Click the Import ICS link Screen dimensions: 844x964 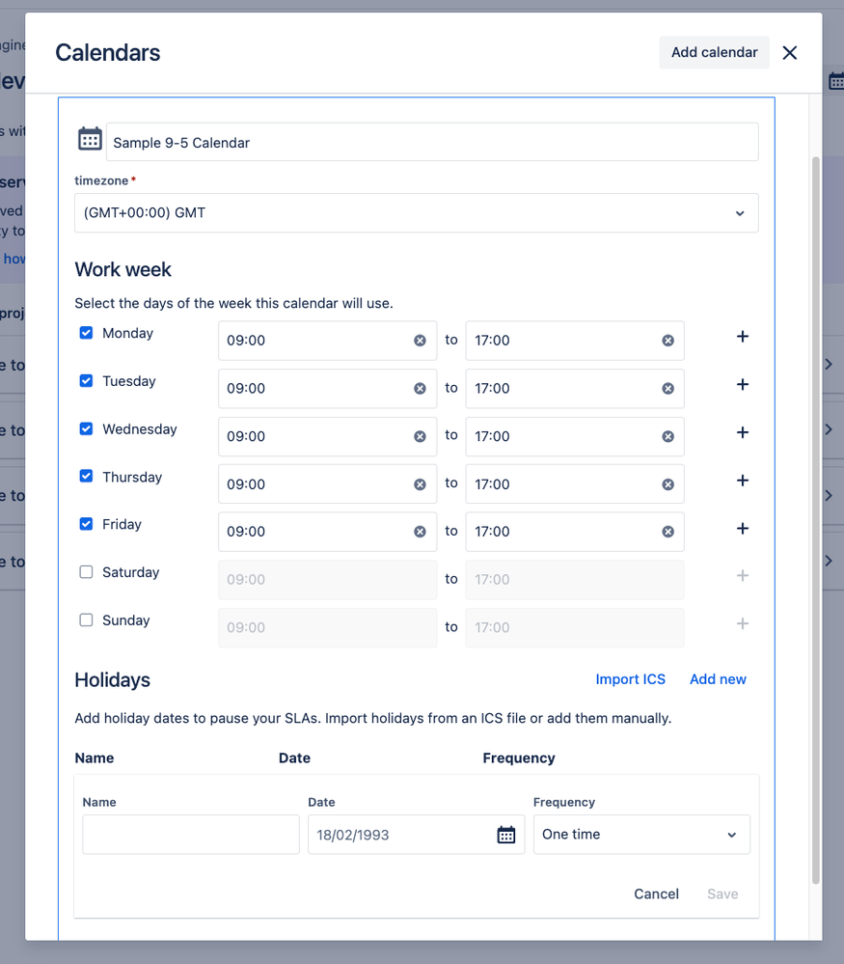(x=630, y=679)
